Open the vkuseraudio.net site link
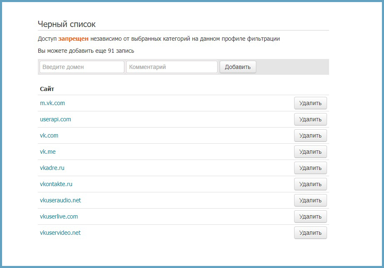The image size is (384, 268). 60,200
